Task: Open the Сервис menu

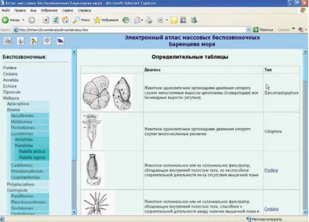Action: [x=67, y=10]
